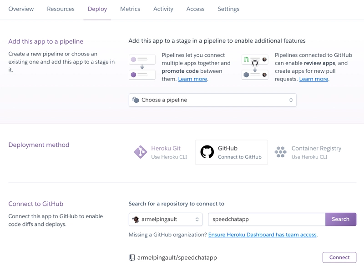Open the Overview tab
The width and height of the screenshot is (364, 270).
pyautogui.click(x=21, y=9)
